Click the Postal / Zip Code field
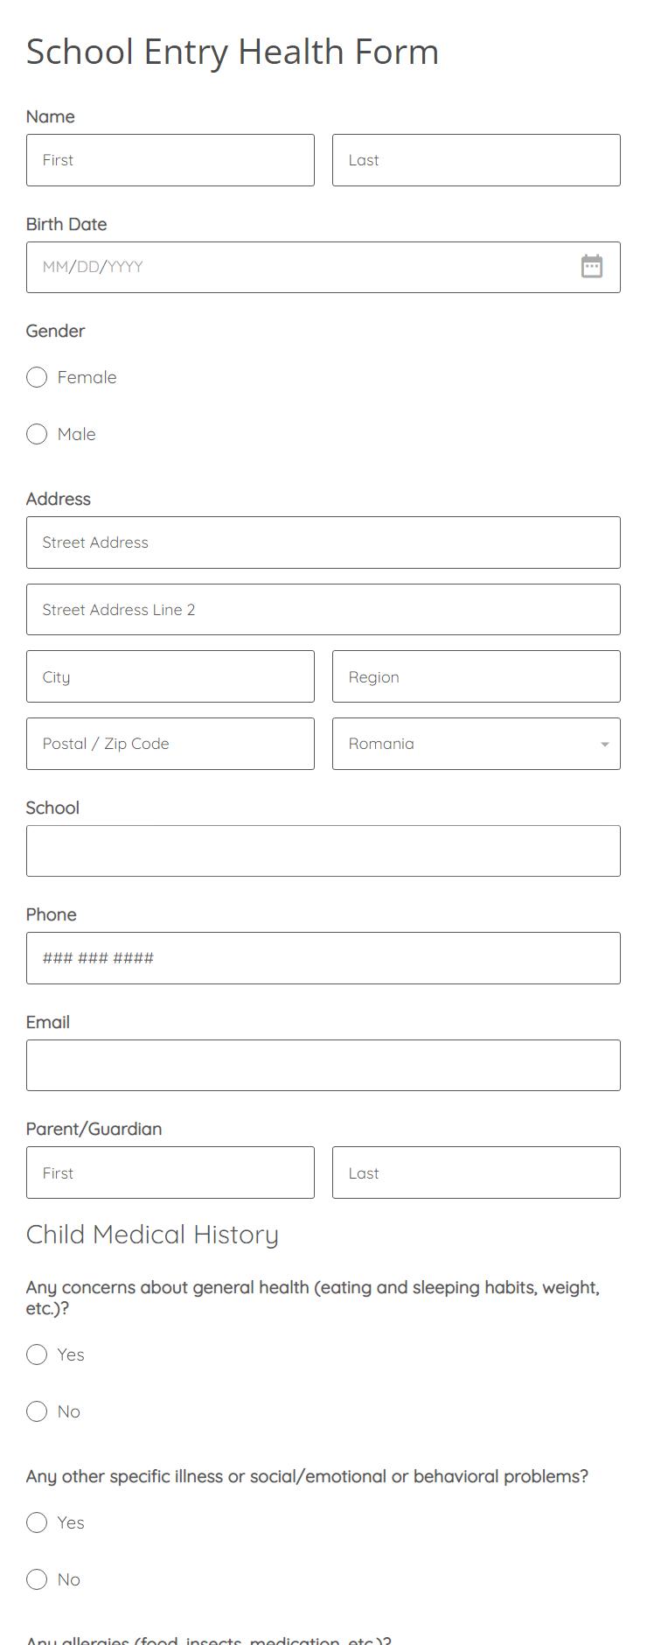Image resolution: width=647 pixels, height=1645 pixels. pos(170,743)
